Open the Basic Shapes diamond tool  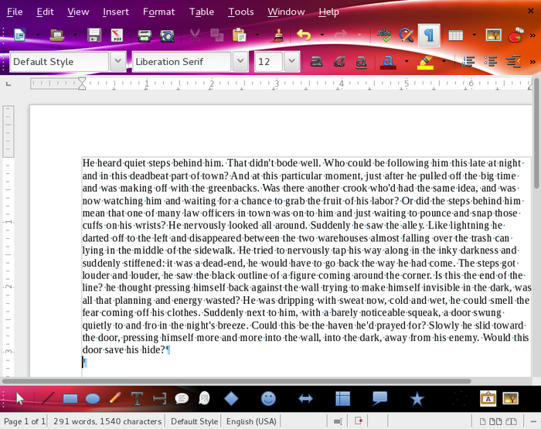[x=231, y=399]
